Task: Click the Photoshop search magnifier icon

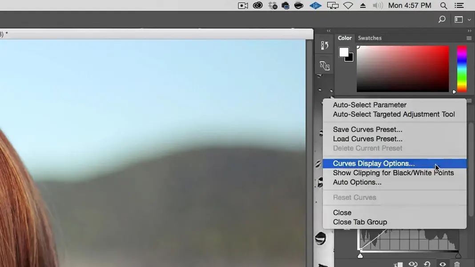Action: (442, 20)
